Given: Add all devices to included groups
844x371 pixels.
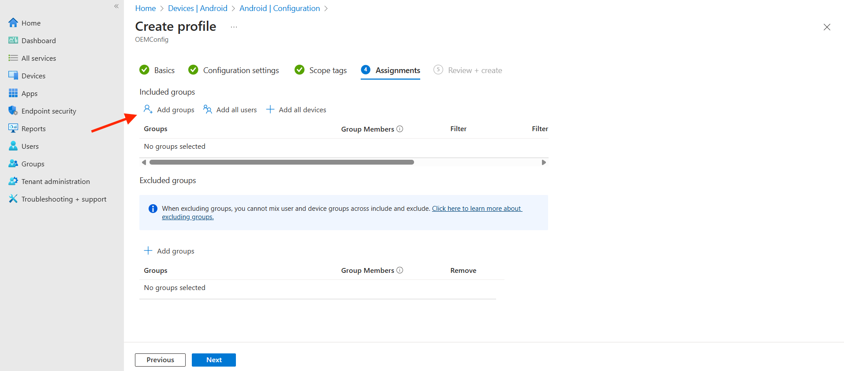Looking at the screenshot, I should coord(296,110).
